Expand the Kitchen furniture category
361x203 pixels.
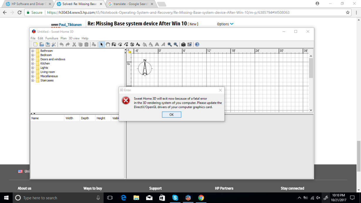click(33, 63)
